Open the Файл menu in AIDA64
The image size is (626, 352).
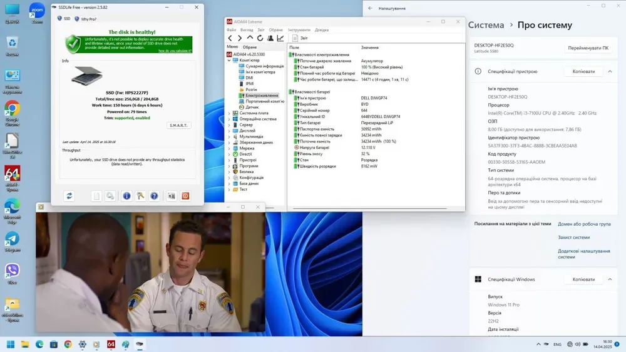click(x=231, y=30)
